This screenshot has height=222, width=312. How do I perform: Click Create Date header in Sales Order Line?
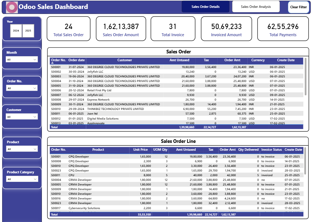point(293,150)
